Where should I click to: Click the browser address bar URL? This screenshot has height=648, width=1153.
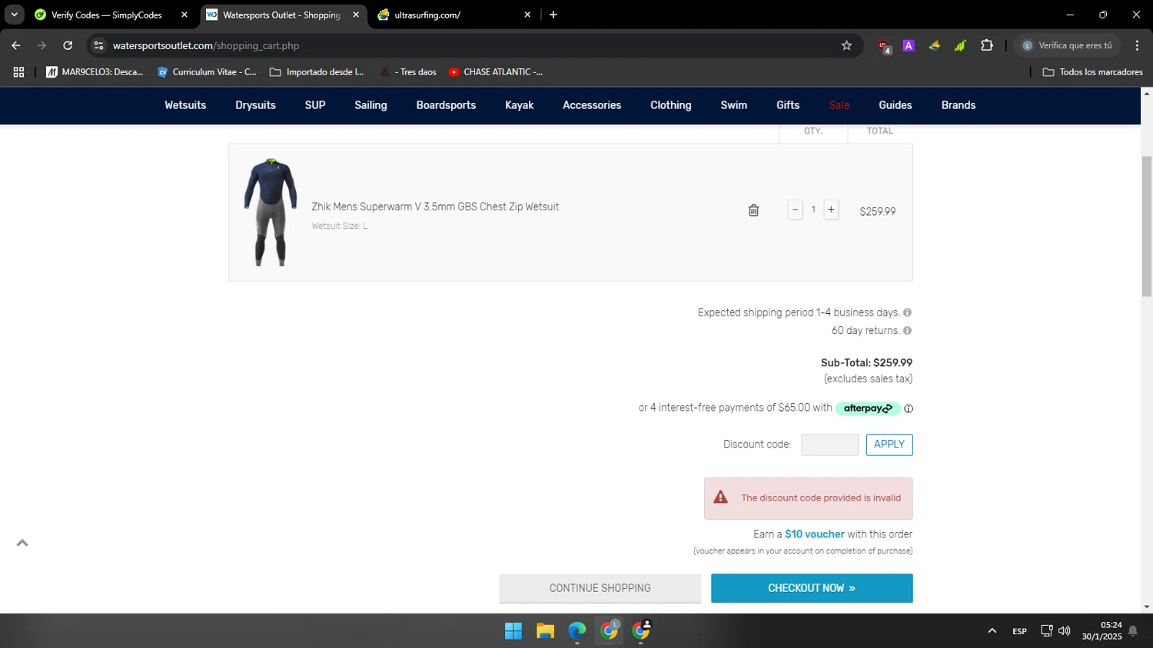(x=206, y=45)
